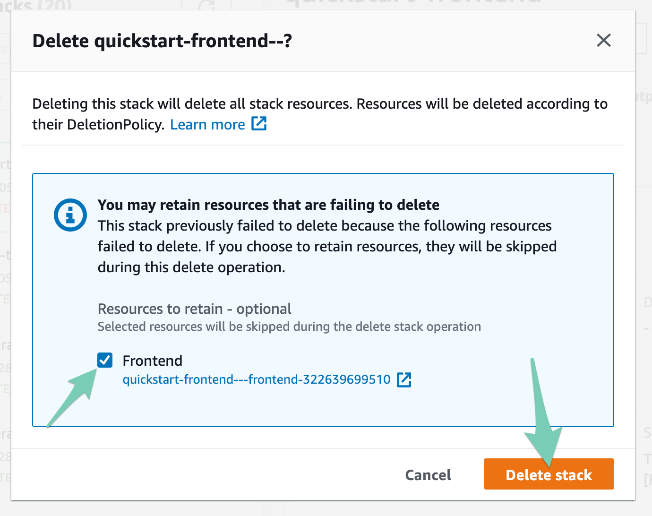652x516 pixels.
Task: Click external icon next to frontend resource link
Action: 404,379
